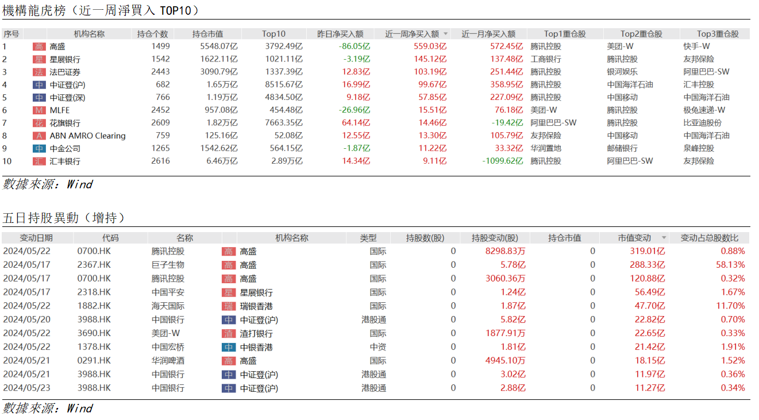759x420 pixels.
Task: Click the 中证登(沪) icon in the 2024/05/23 row
Action: tap(229, 388)
